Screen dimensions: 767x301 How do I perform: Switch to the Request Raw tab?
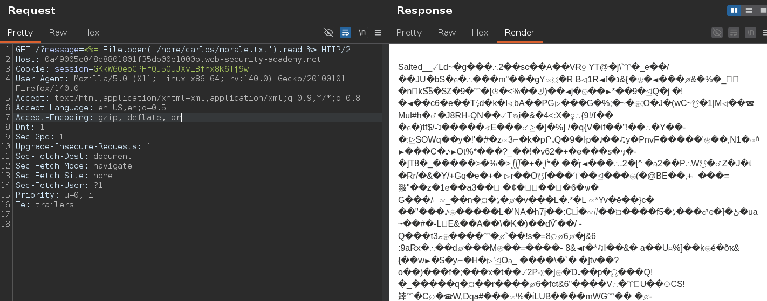click(x=58, y=32)
